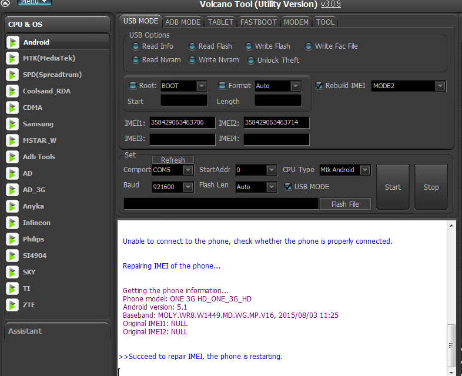This screenshot has height=376, width=462.
Task: Select the Read Nvram option
Action: pyautogui.click(x=136, y=60)
